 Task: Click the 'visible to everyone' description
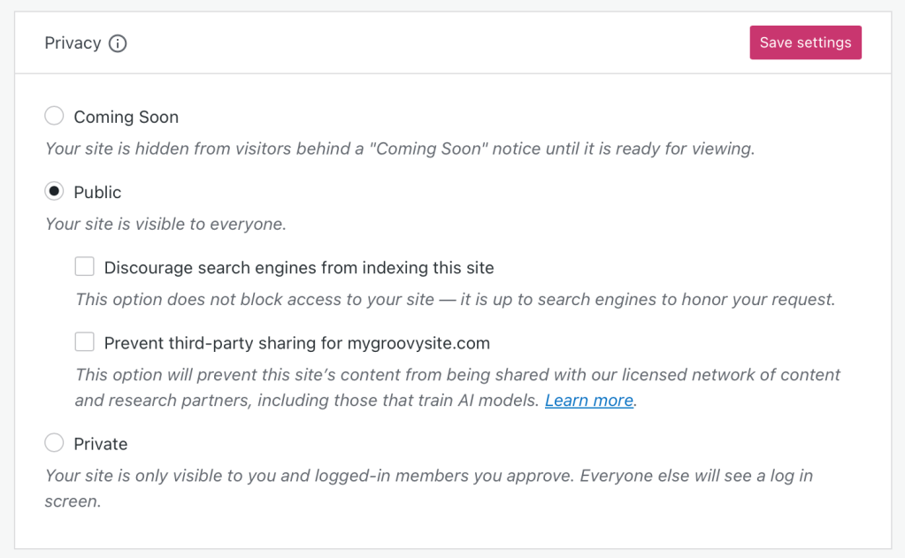[x=165, y=224]
